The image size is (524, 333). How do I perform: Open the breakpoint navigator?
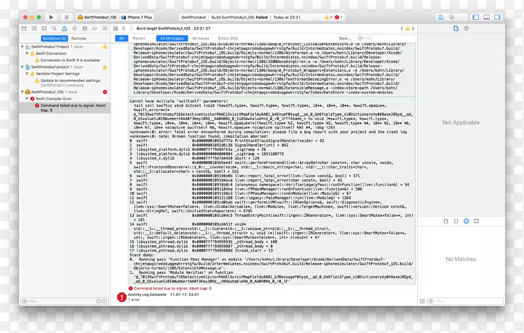(94, 28)
